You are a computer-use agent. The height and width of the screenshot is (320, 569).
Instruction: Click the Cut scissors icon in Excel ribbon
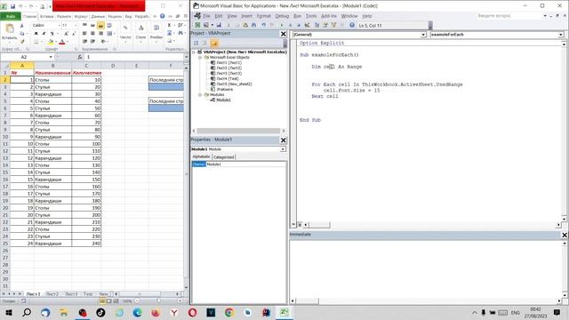click(21, 26)
